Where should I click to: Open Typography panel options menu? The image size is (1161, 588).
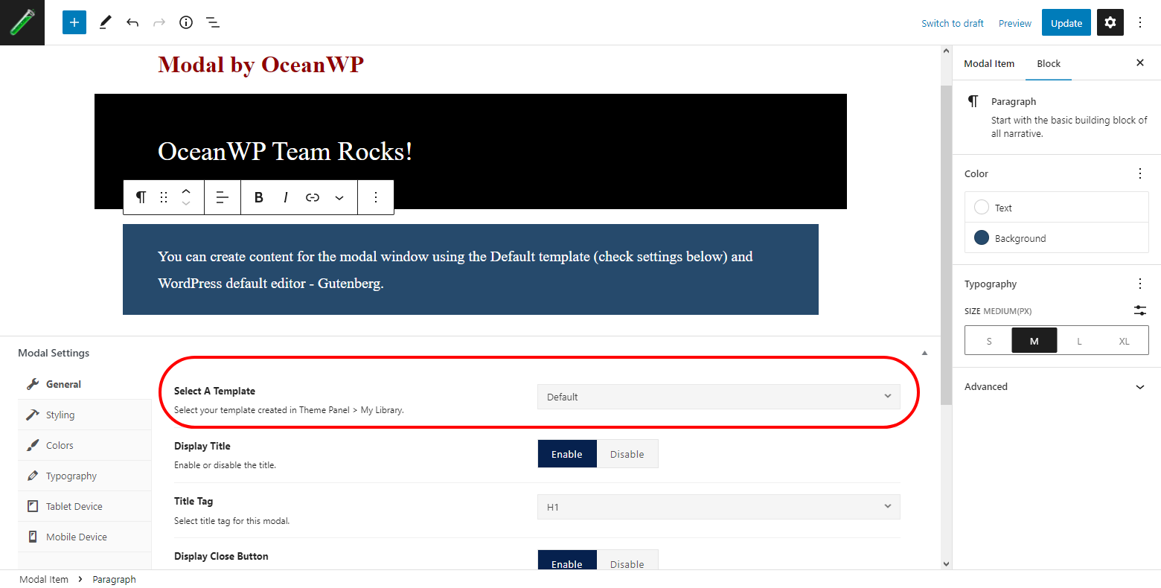[x=1140, y=284]
